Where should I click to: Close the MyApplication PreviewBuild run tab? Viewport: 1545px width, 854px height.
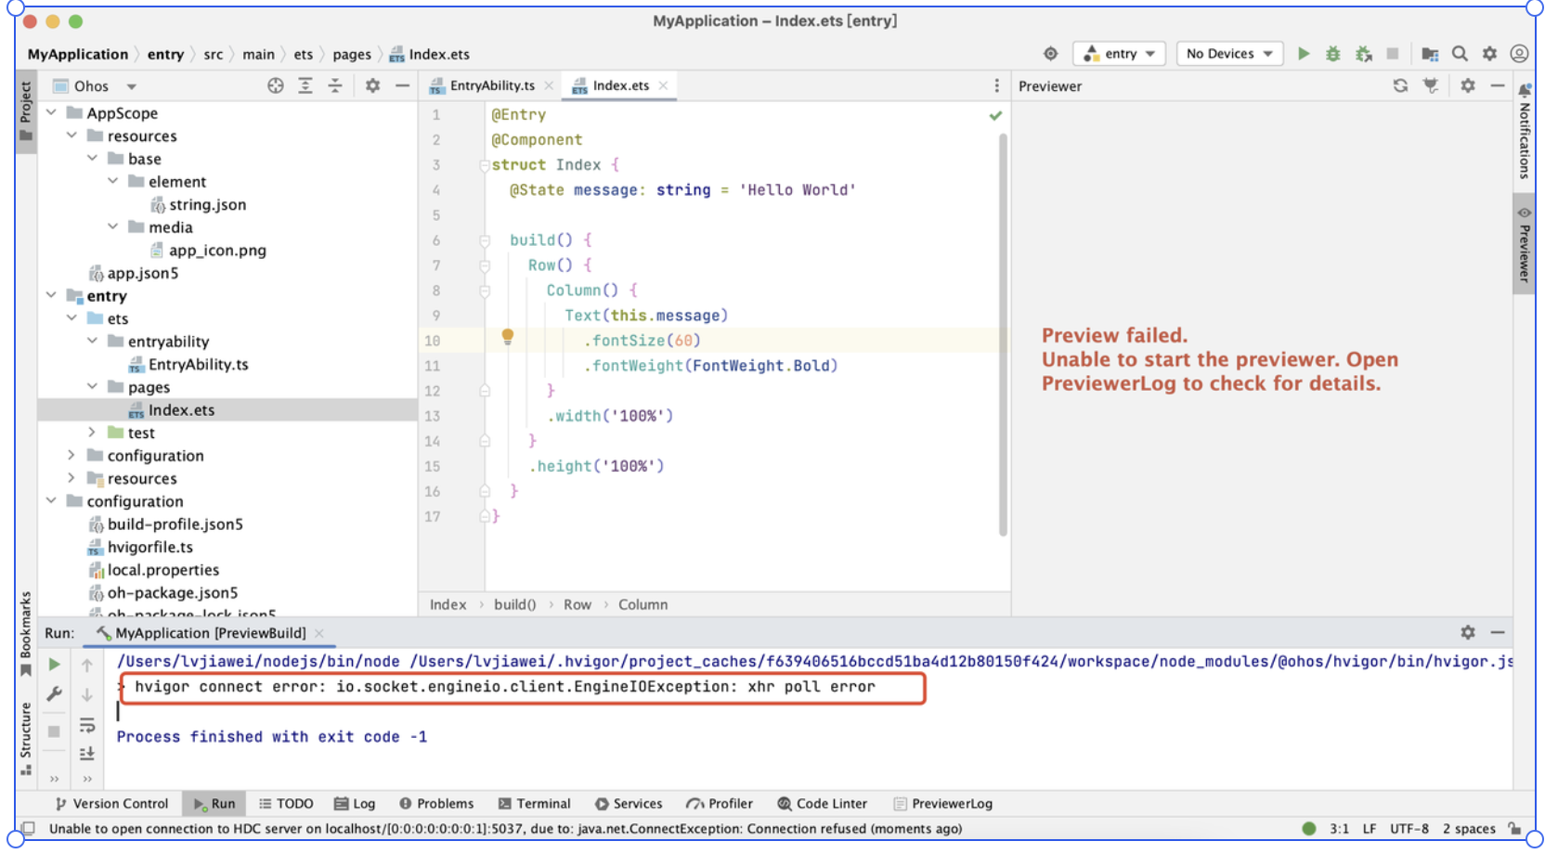click(319, 633)
